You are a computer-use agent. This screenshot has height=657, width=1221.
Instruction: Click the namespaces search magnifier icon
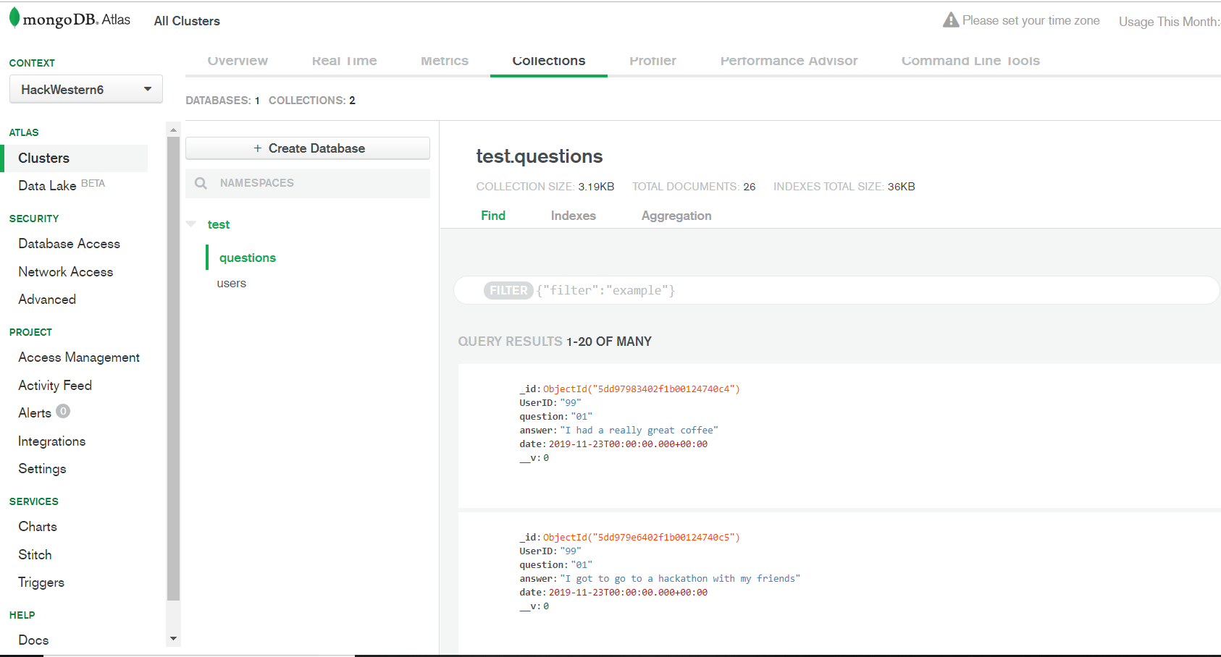[x=201, y=183]
